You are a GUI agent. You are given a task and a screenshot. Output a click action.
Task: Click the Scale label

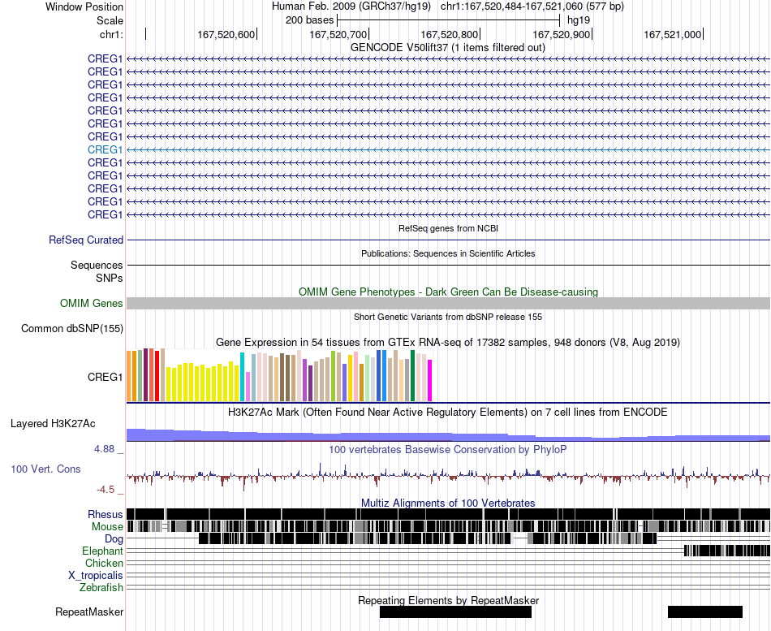[110, 20]
